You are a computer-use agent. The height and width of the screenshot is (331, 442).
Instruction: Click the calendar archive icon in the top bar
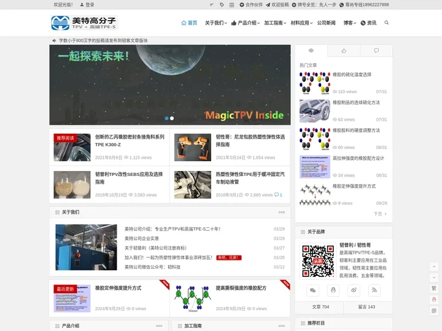pyautogui.click(x=231, y=5)
